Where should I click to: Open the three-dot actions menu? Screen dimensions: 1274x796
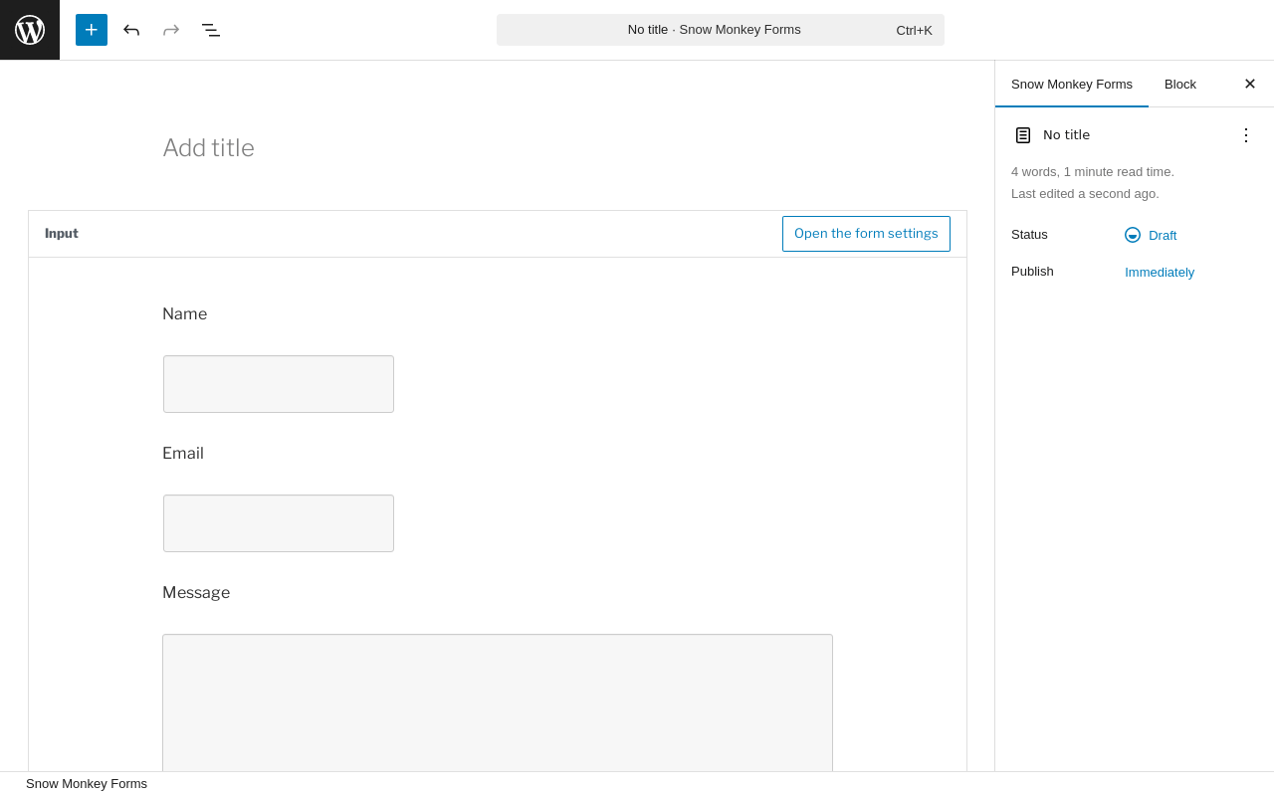point(1246,135)
